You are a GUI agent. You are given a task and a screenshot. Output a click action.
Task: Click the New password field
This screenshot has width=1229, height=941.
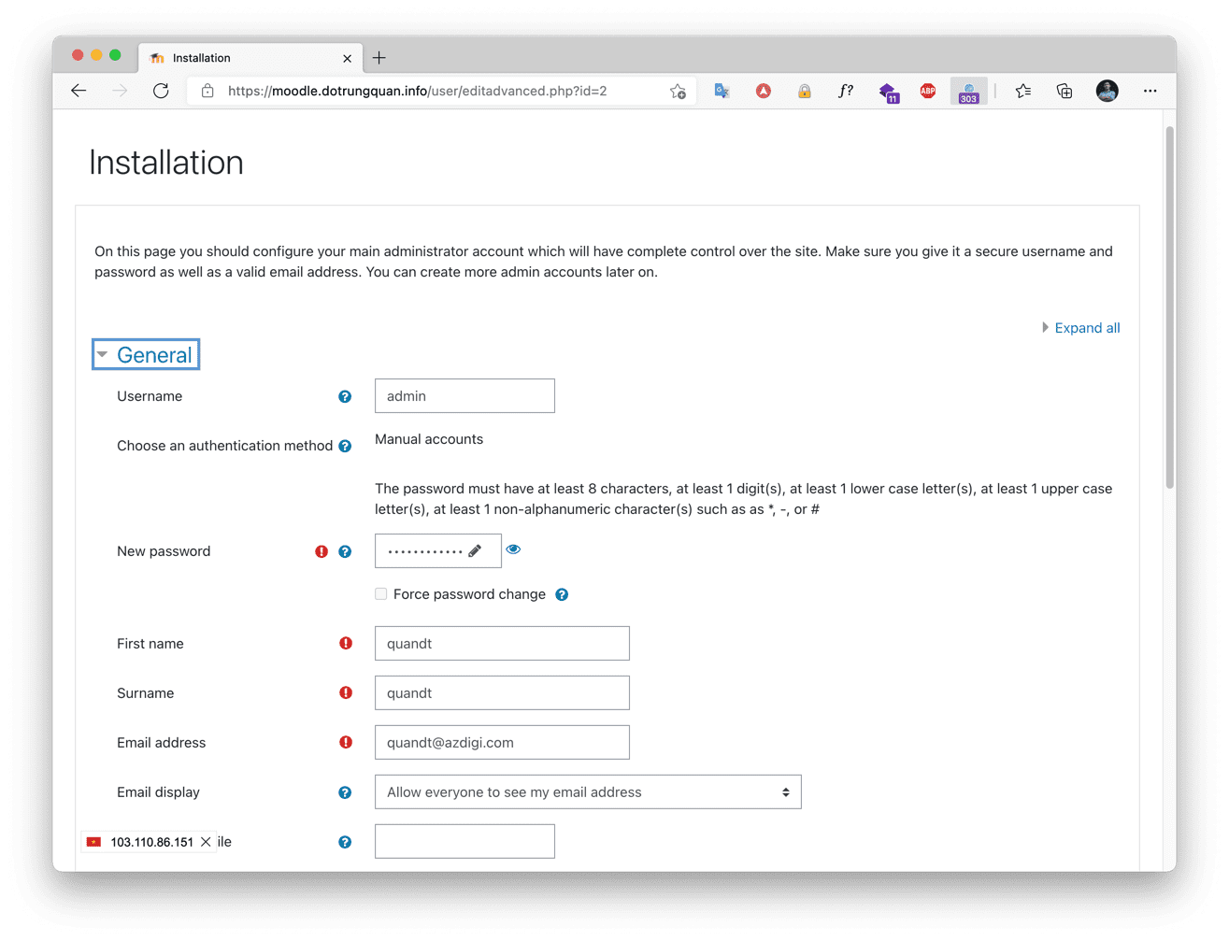pyautogui.click(x=437, y=551)
